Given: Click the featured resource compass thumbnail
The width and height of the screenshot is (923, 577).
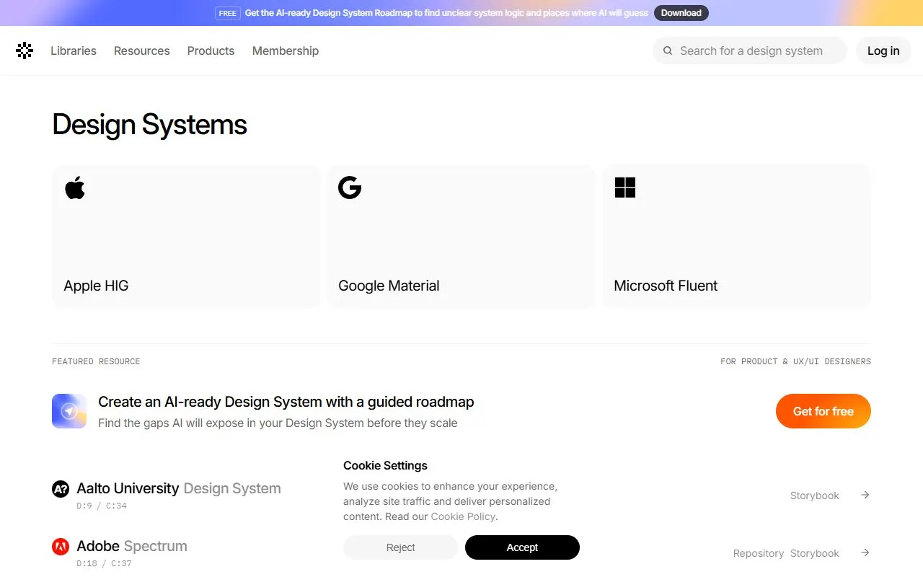Looking at the screenshot, I should click(69, 411).
